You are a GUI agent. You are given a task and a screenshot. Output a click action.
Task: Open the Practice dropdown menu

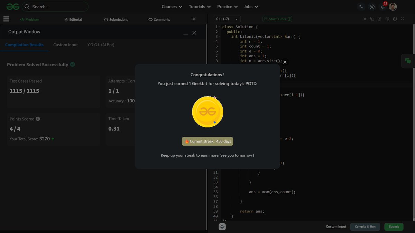pos(227,7)
